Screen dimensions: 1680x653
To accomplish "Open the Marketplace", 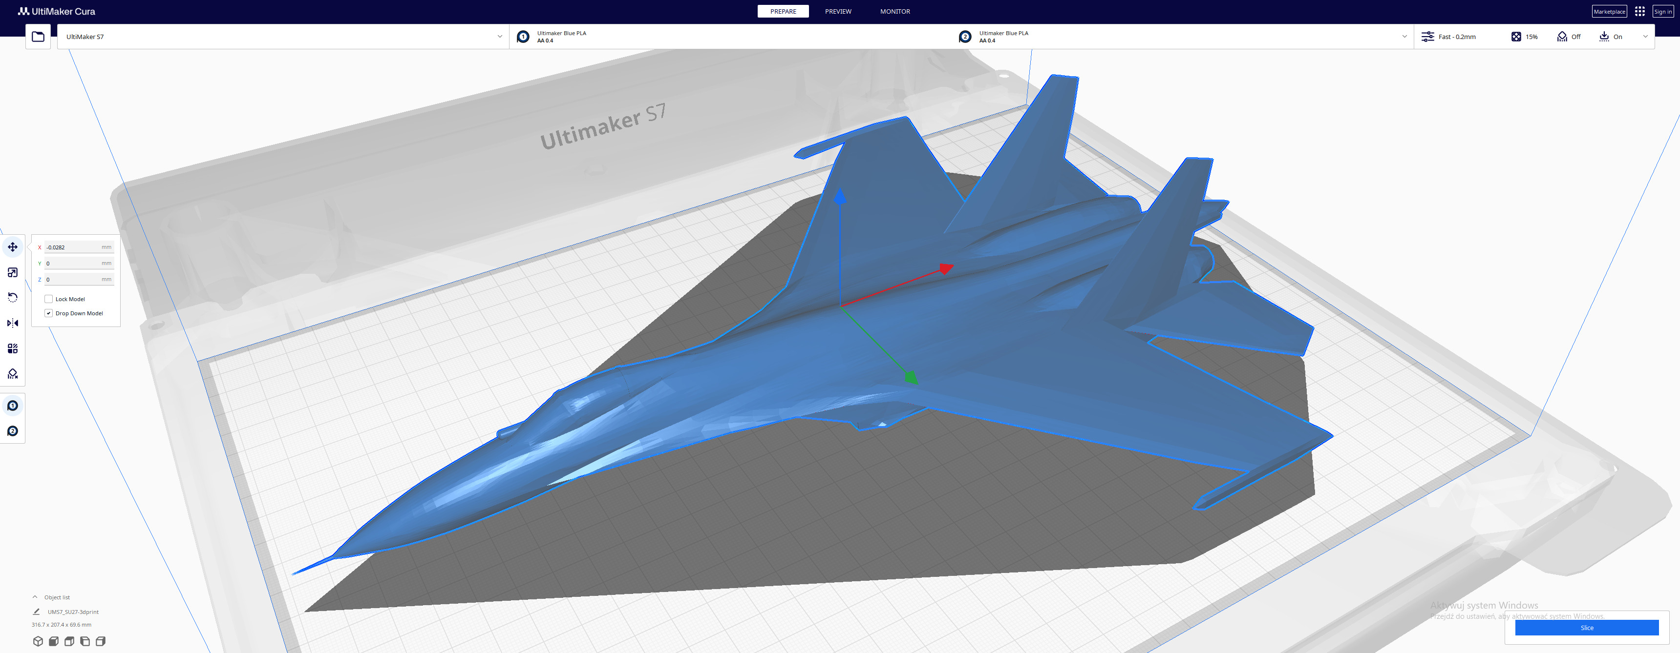I will click(x=1609, y=11).
